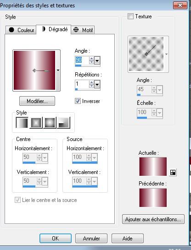Select the linear gradient style icon
Screen dimensions: 191x250
click(x=22, y=123)
